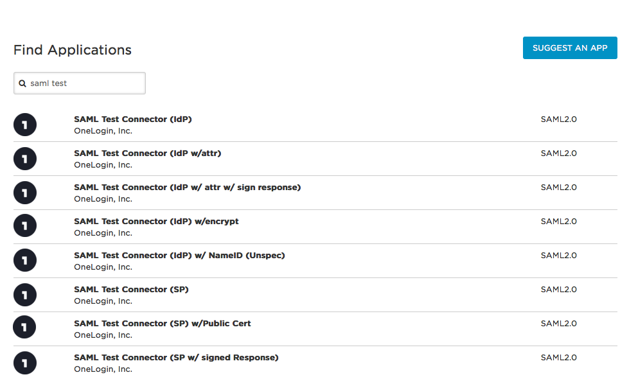Focus the 'saml test' search field
Screen dimensions: 620x386
coord(80,83)
